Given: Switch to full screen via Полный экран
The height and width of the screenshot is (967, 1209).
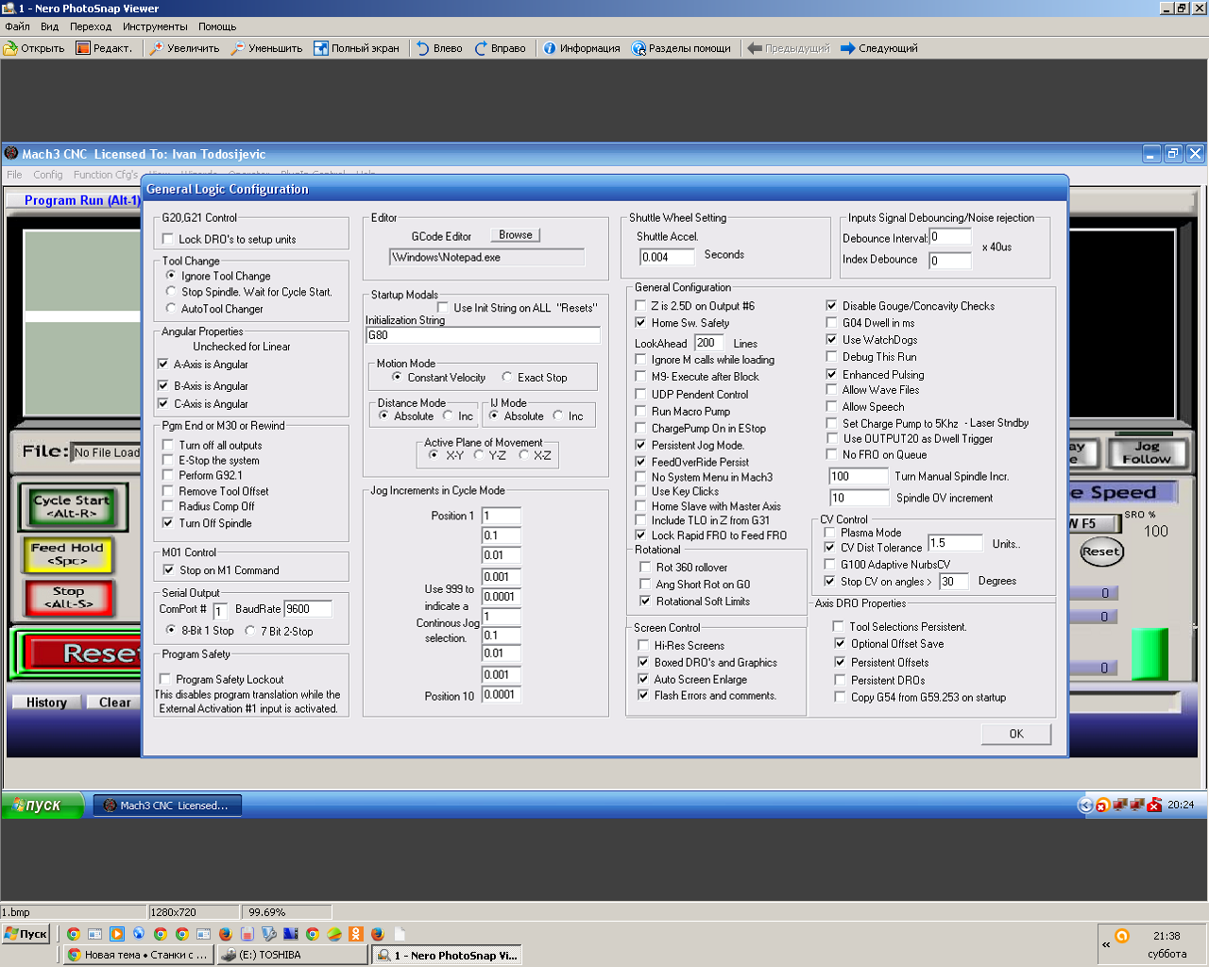Looking at the screenshot, I should point(321,48).
